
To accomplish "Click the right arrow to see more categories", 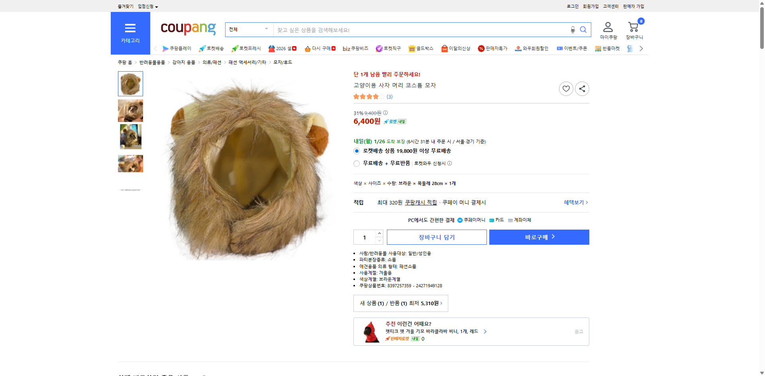I will (x=641, y=48).
